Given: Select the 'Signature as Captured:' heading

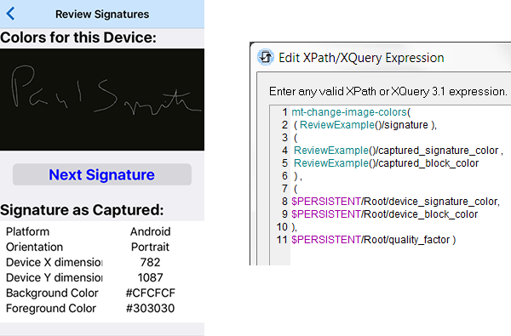Looking at the screenshot, I should [x=82, y=210].
